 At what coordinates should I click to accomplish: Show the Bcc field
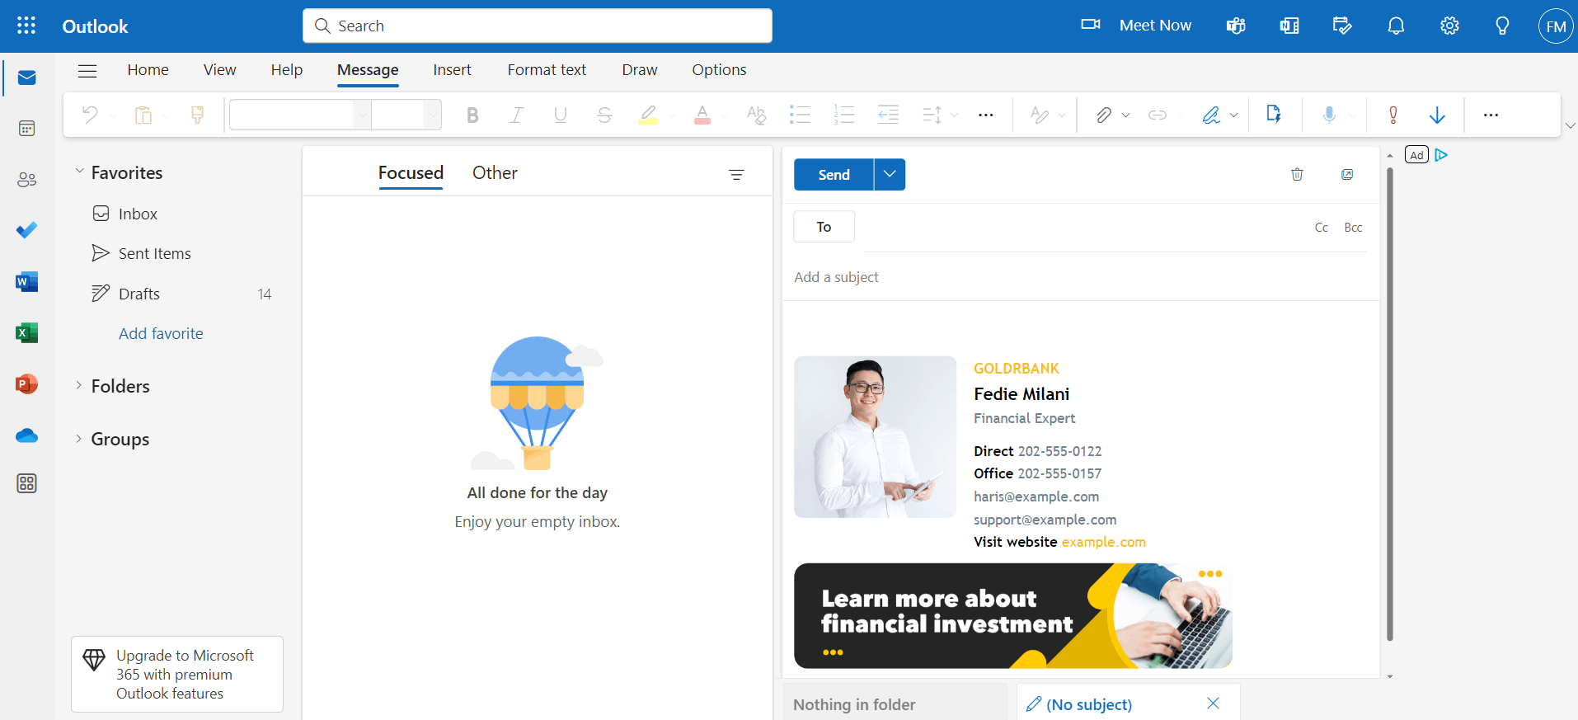[x=1353, y=228]
